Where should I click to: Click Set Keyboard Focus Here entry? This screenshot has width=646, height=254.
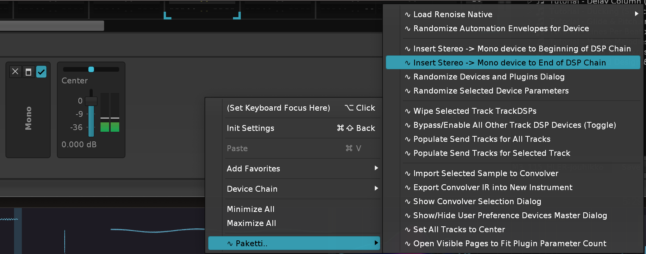[x=278, y=108]
